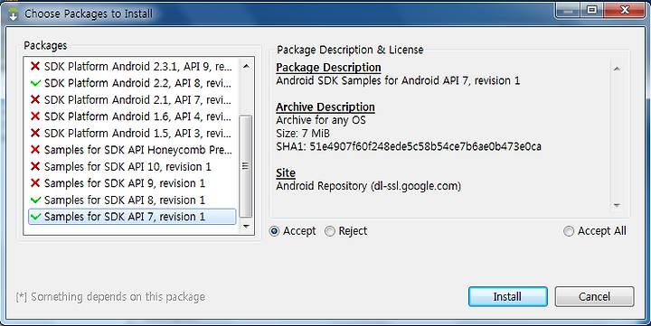Click red X icon beside Honeycomb Preview samples

(35, 150)
